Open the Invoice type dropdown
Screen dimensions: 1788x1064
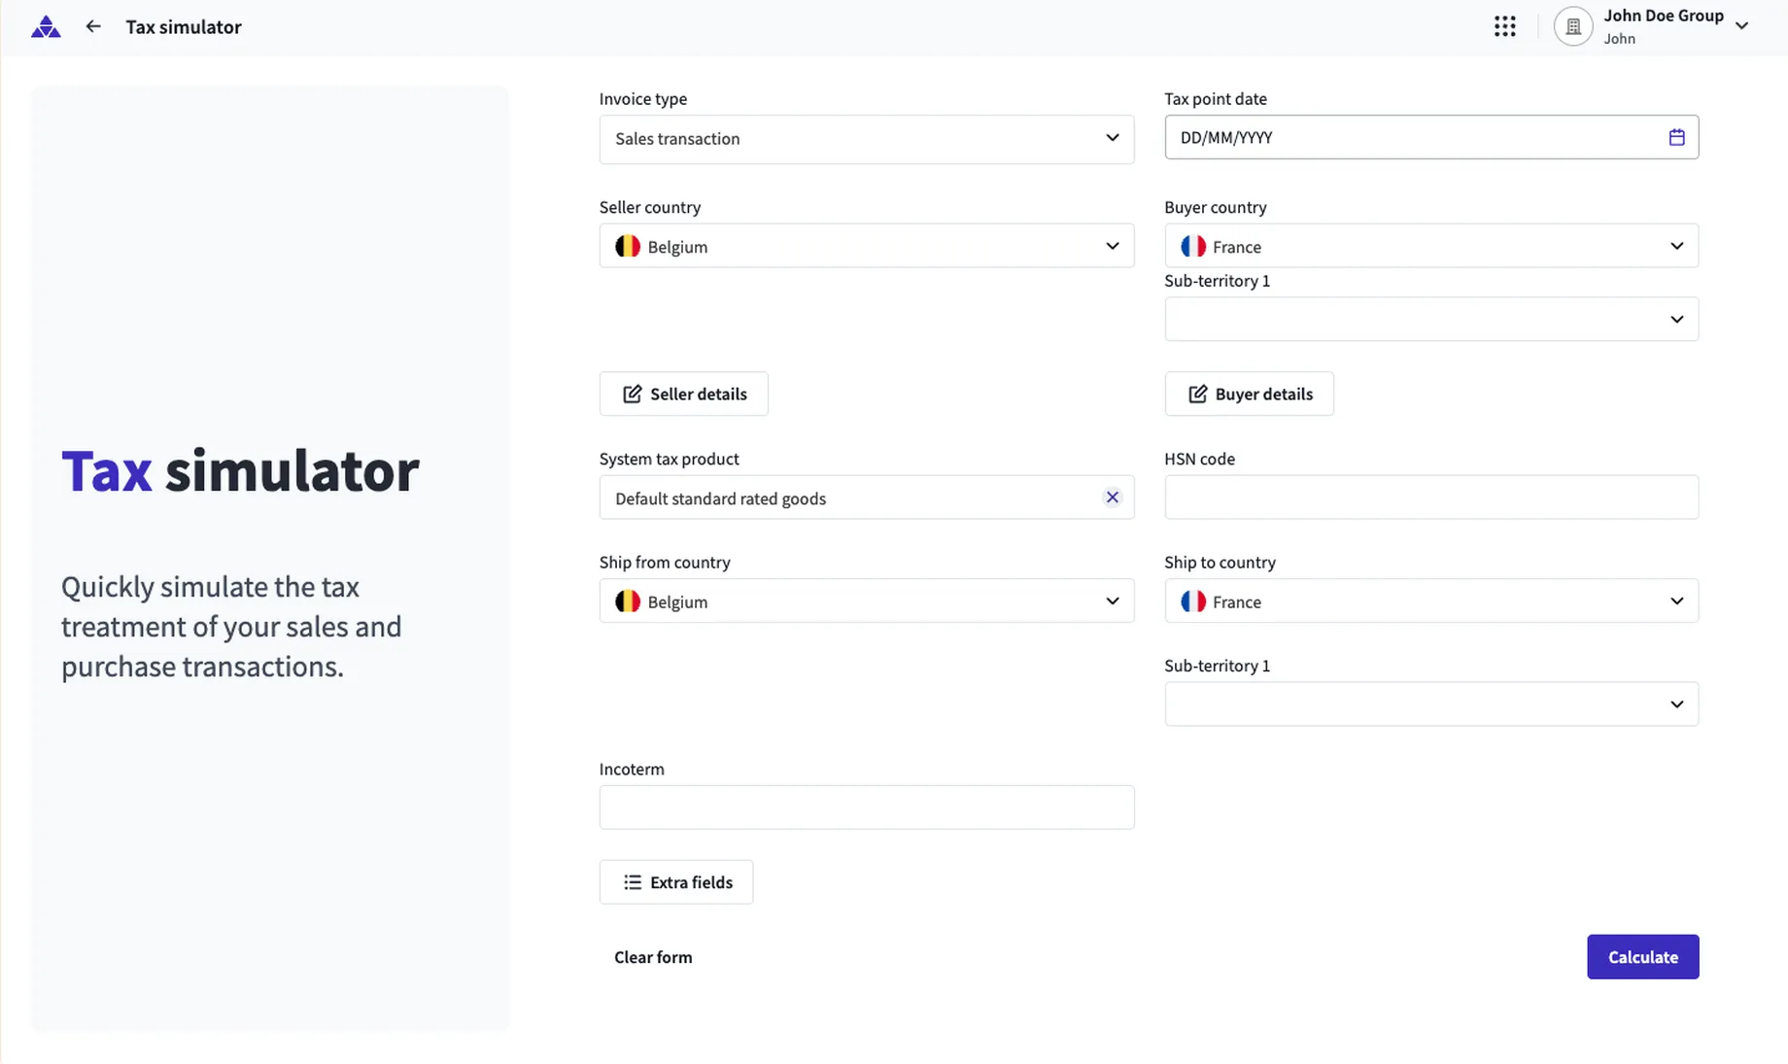click(x=866, y=139)
